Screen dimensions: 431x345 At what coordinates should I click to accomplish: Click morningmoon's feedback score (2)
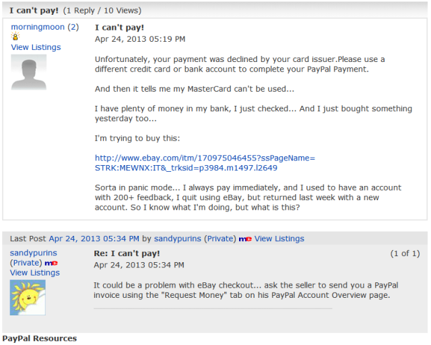pos(73,27)
